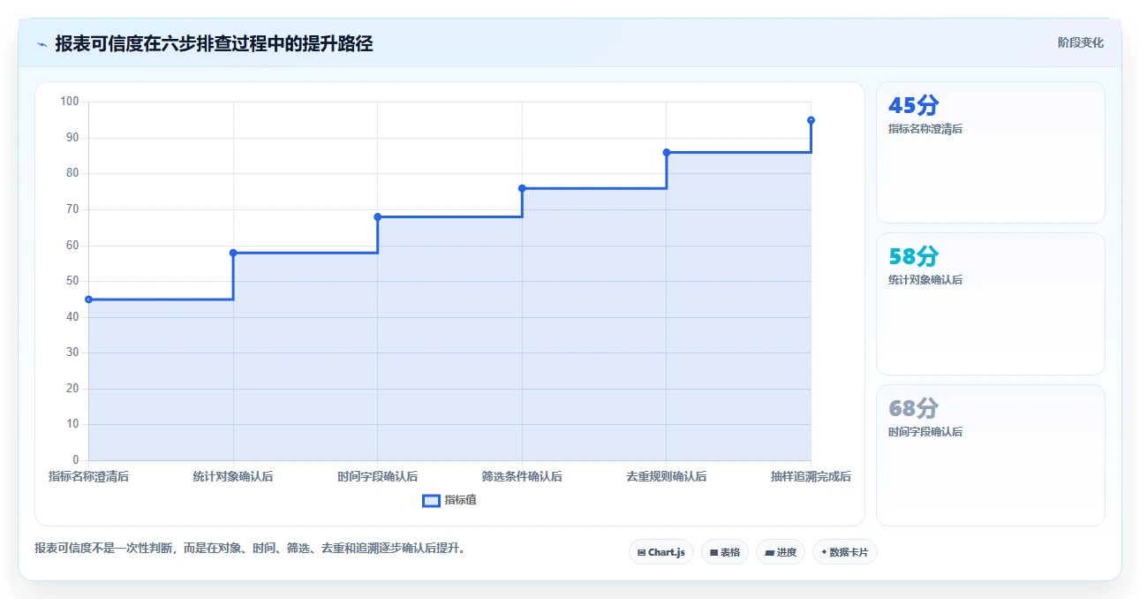Open the 58分 data card
Screen dimensions: 1140x599
[990, 304]
